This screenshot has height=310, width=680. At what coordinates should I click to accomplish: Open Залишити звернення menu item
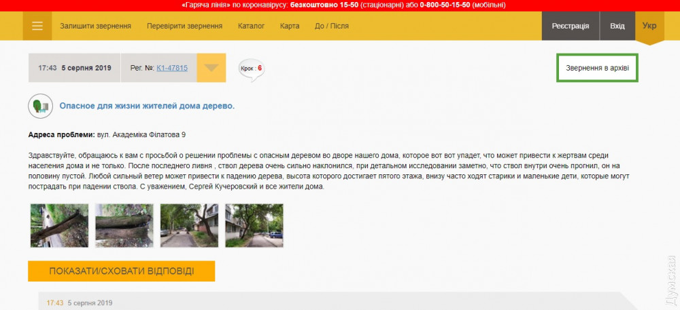pyautogui.click(x=95, y=26)
